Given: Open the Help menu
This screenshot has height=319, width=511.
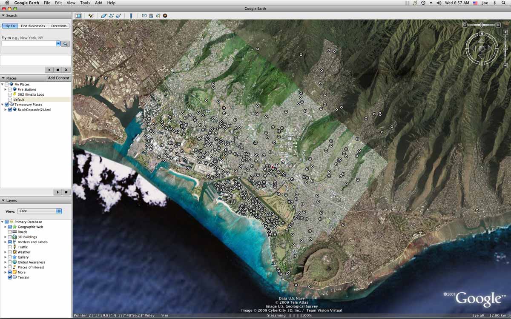Looking at the screenshot, I should tap(111, 3).
